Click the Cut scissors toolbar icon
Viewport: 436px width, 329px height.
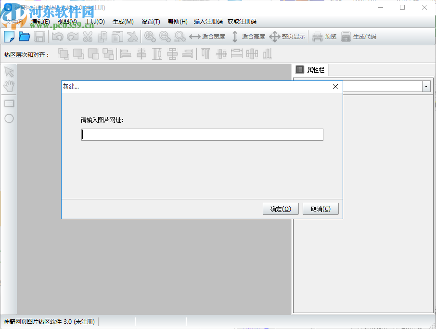(88, 36)
